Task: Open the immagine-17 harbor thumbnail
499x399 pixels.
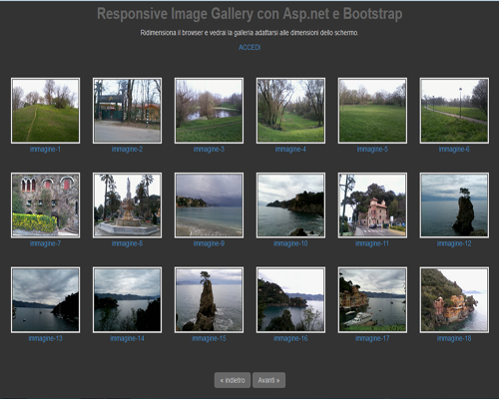Action: (x=372, y=300)
